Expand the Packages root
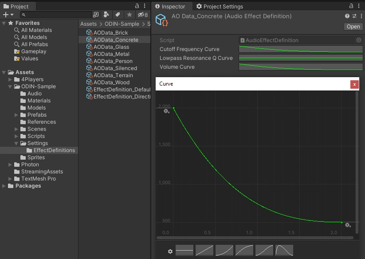The image size is (365, 259). [x=4, y=186]
